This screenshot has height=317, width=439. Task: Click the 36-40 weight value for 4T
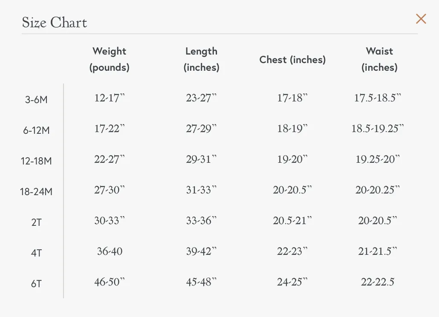(x=110, y=251)
